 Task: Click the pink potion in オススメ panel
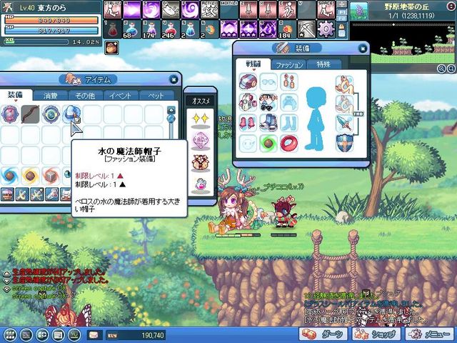(x=200, y=186)
